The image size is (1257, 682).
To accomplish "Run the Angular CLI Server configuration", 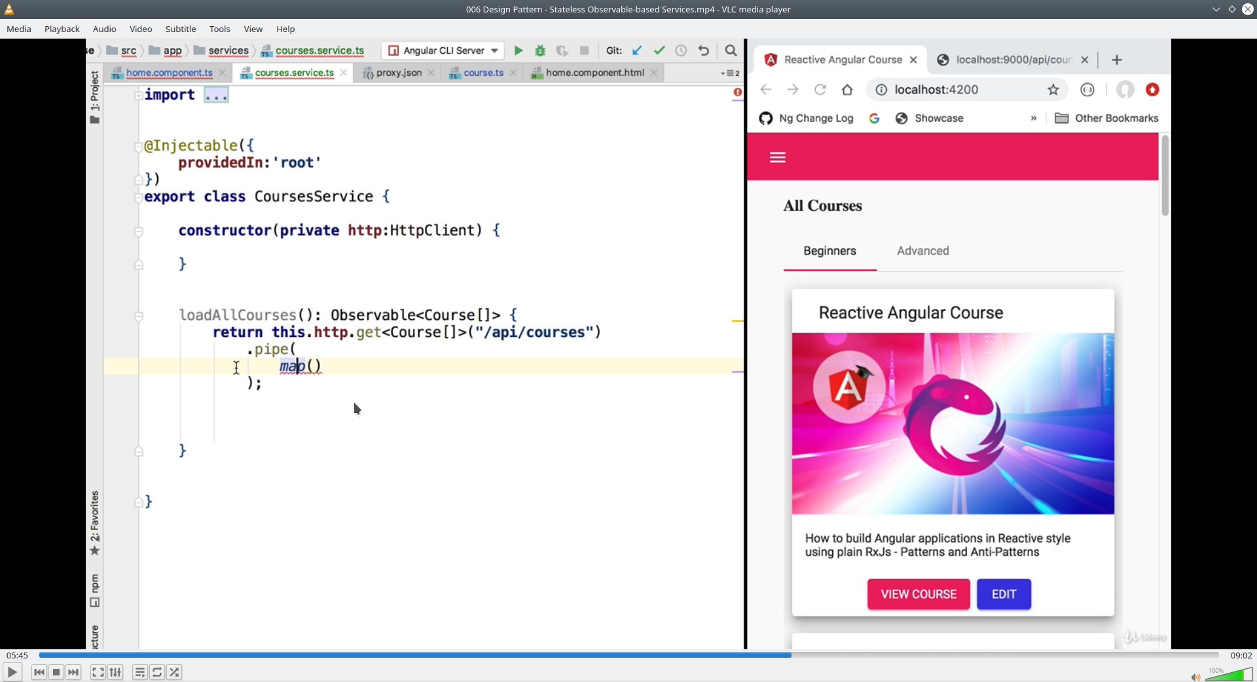I will [519, 50].
